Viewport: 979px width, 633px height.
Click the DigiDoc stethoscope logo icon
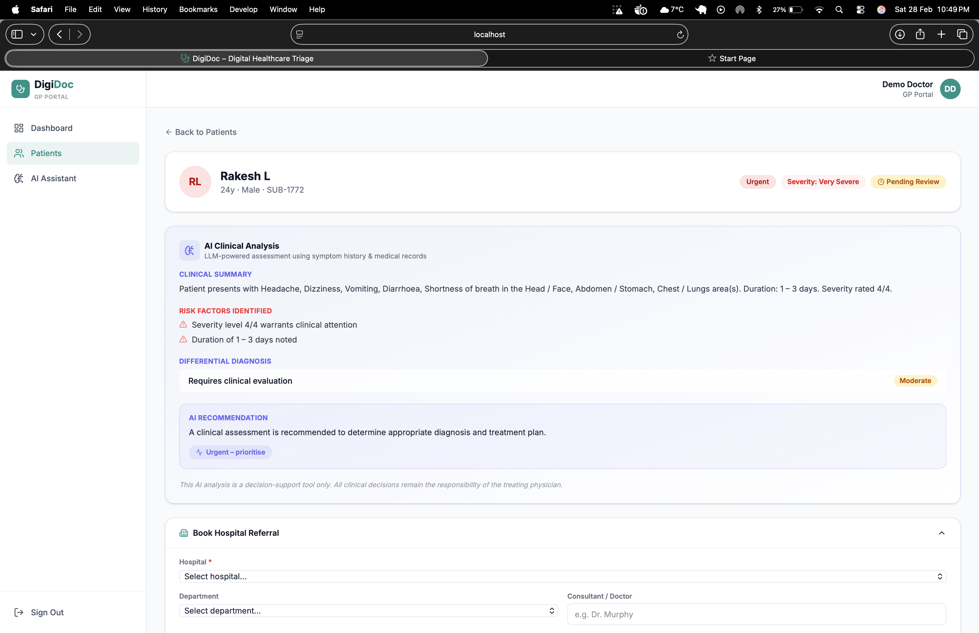click(x=20, y=89)
